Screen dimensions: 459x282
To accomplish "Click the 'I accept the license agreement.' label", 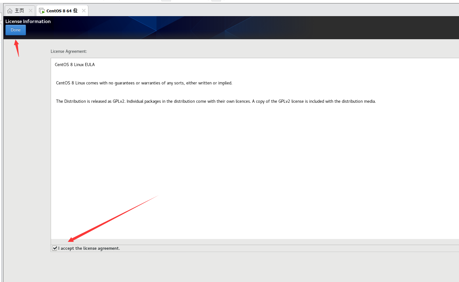I will point(89,248).
